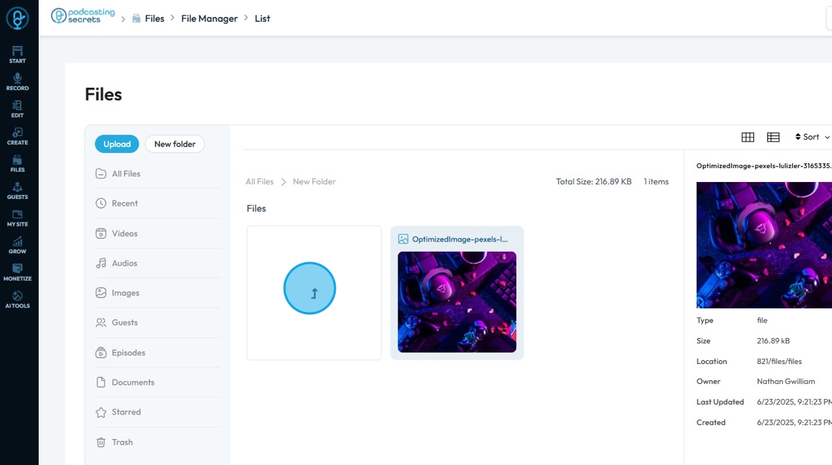Click the Size value 216.89 kB
The width and height of the screenshot is (832, 465).
coord(773,341)
